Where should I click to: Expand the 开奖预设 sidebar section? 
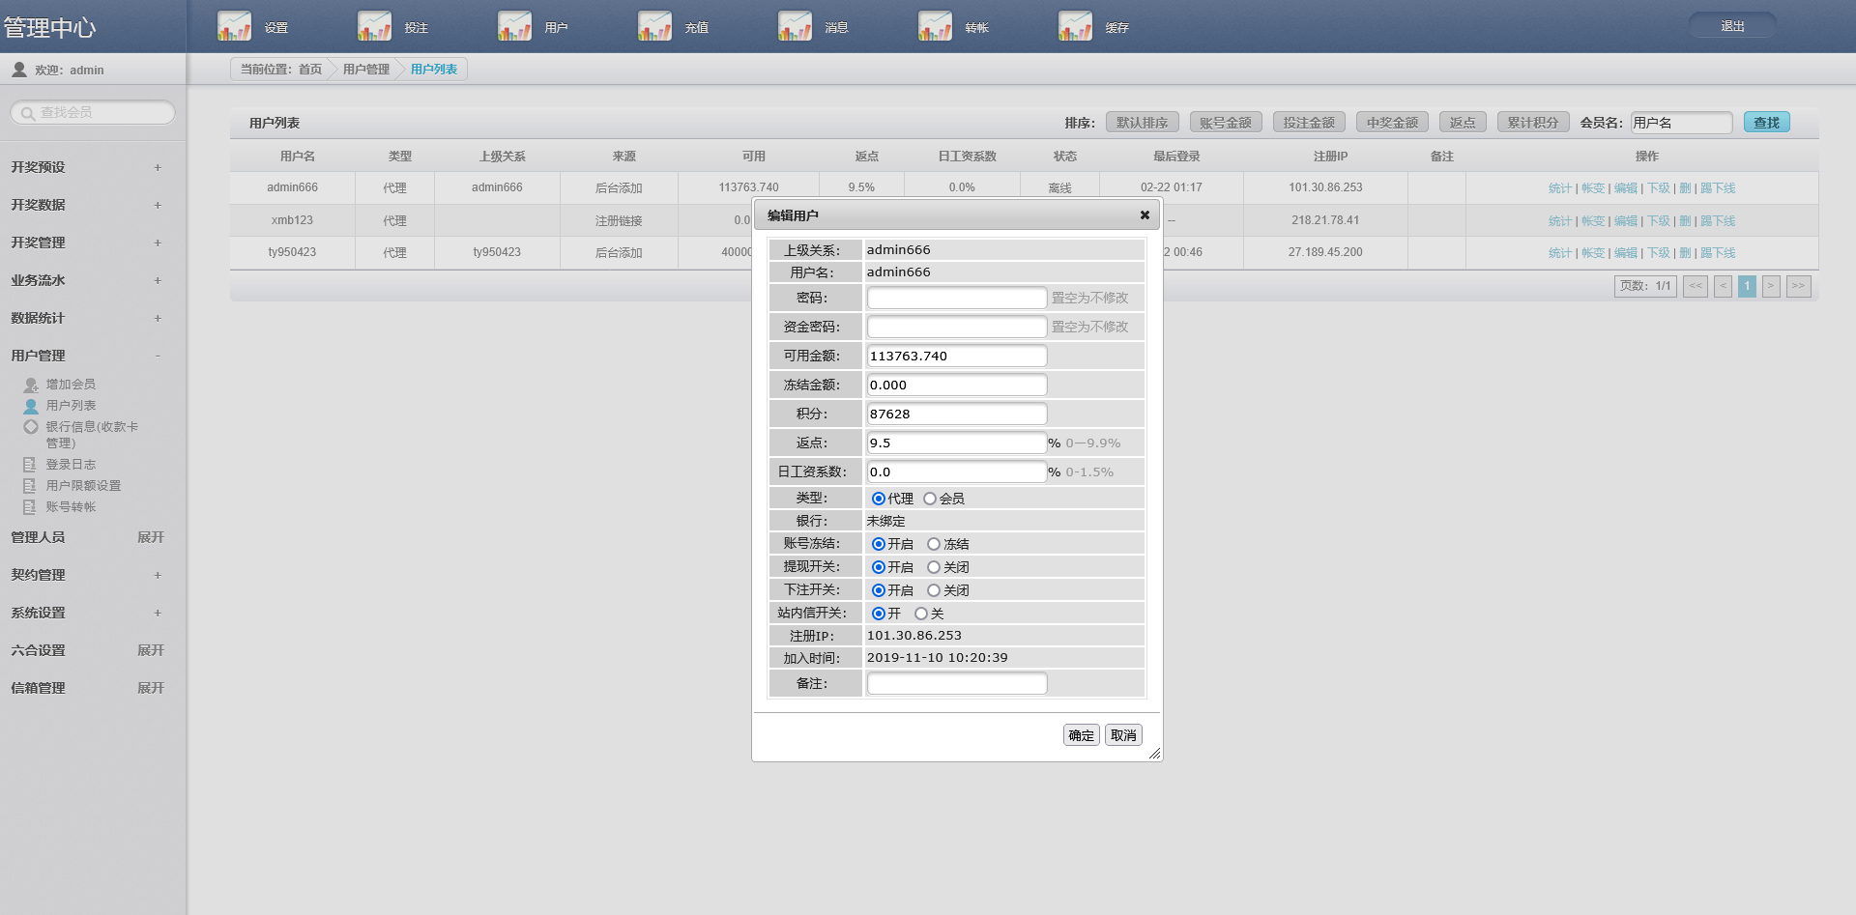(158, 167)
